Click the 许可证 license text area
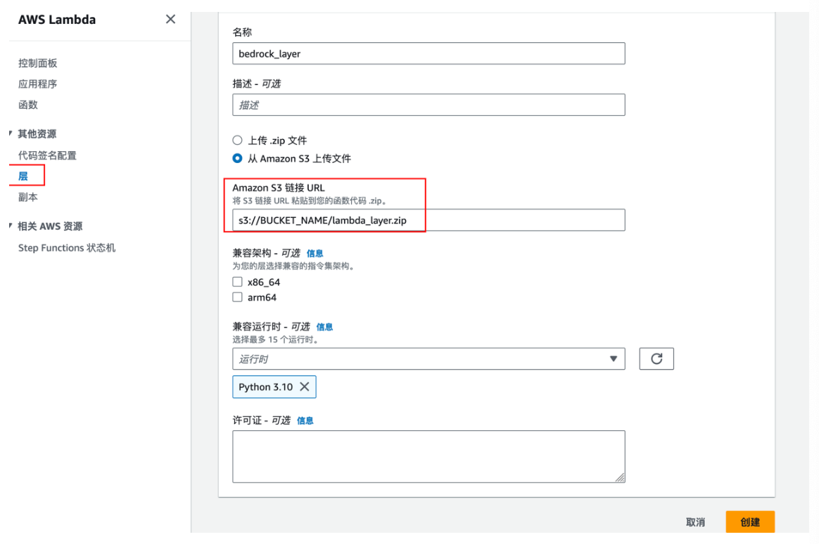This screenshot has width=819, height=544. 428,456
